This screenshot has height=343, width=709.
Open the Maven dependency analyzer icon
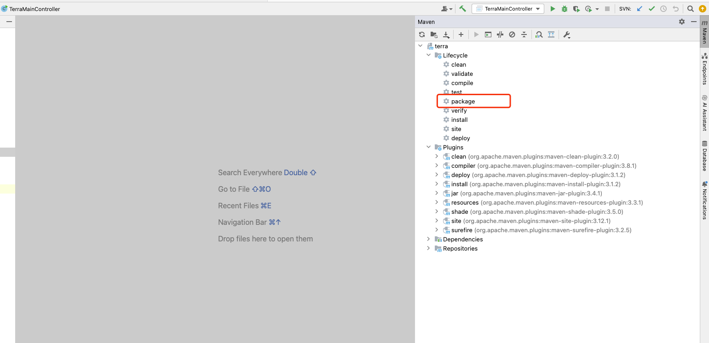(x=539, y=34)
